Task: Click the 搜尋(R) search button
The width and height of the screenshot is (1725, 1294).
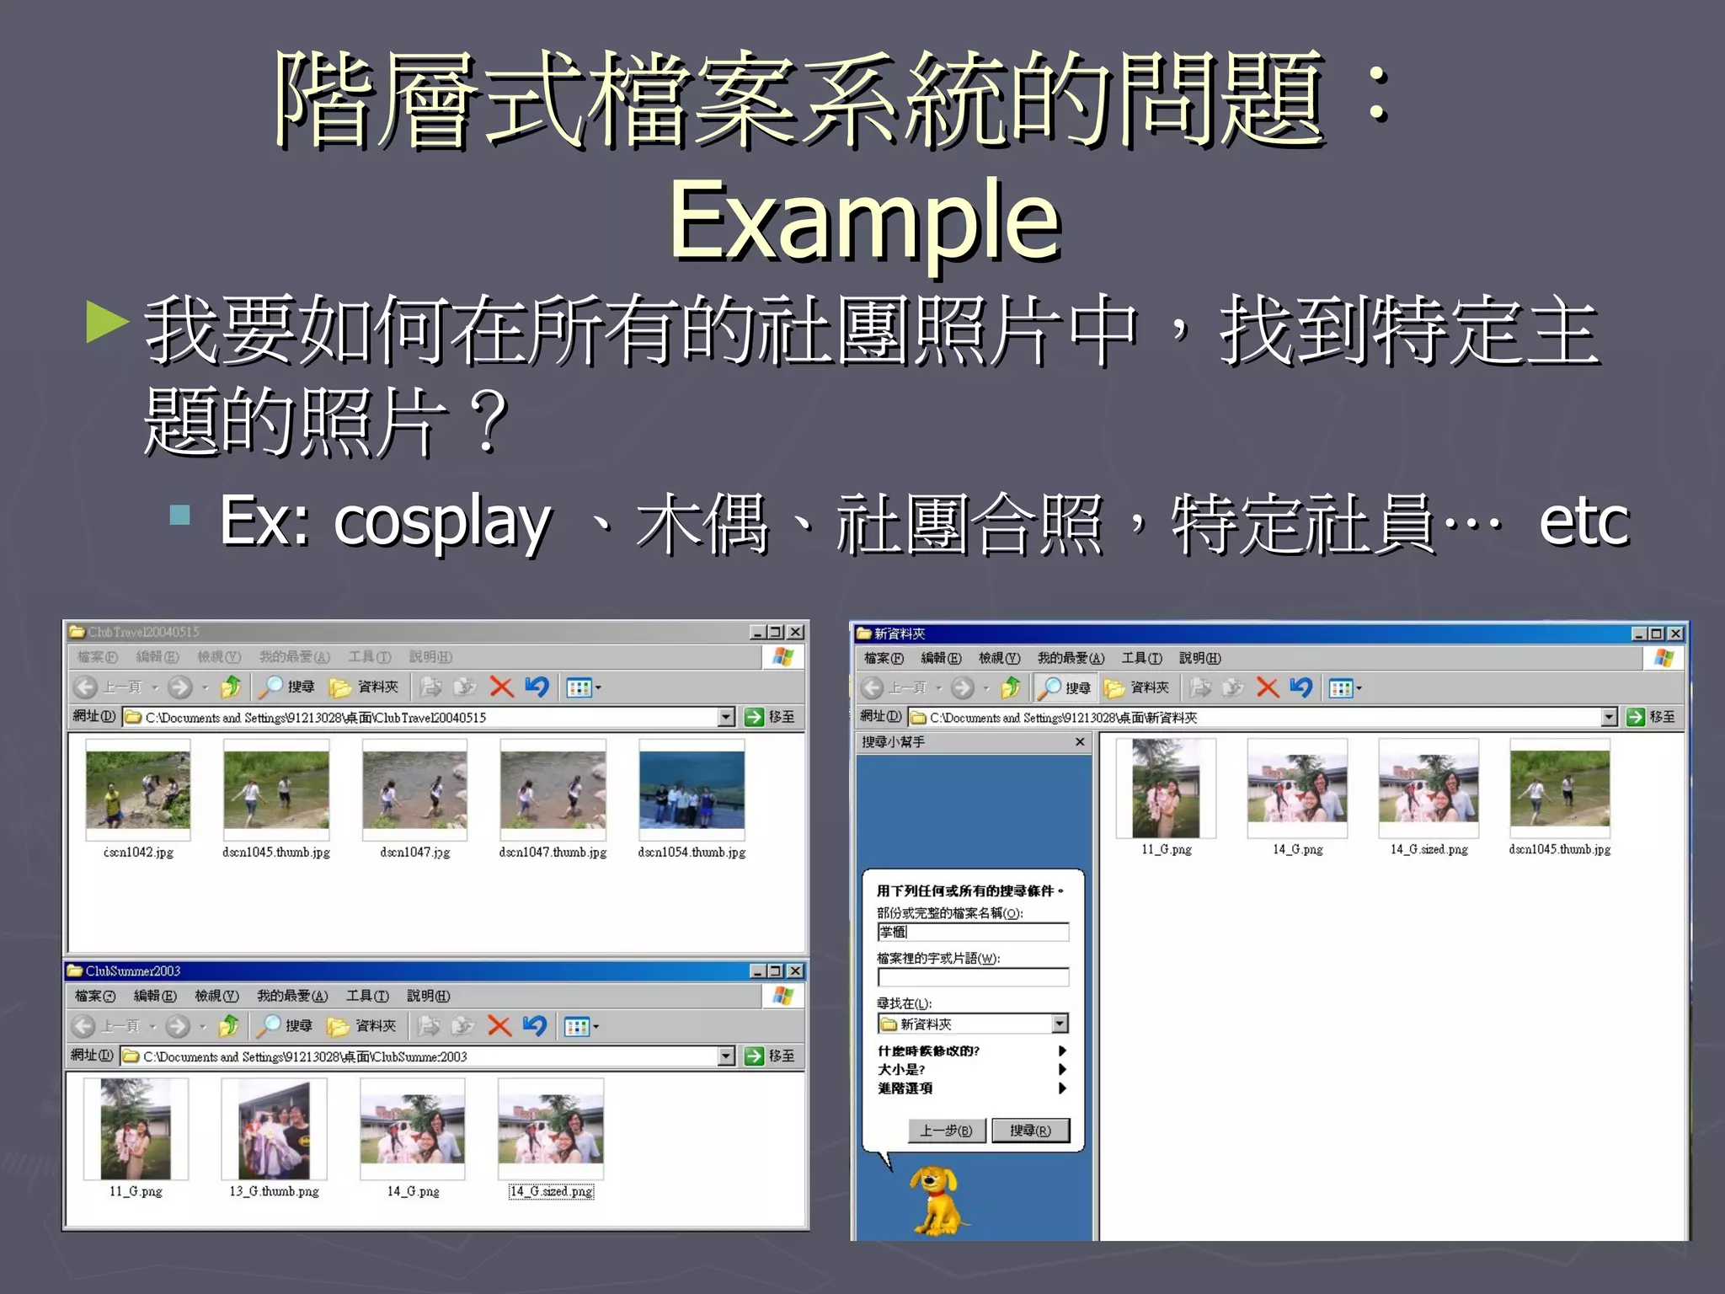Action: [1030, 1131]
